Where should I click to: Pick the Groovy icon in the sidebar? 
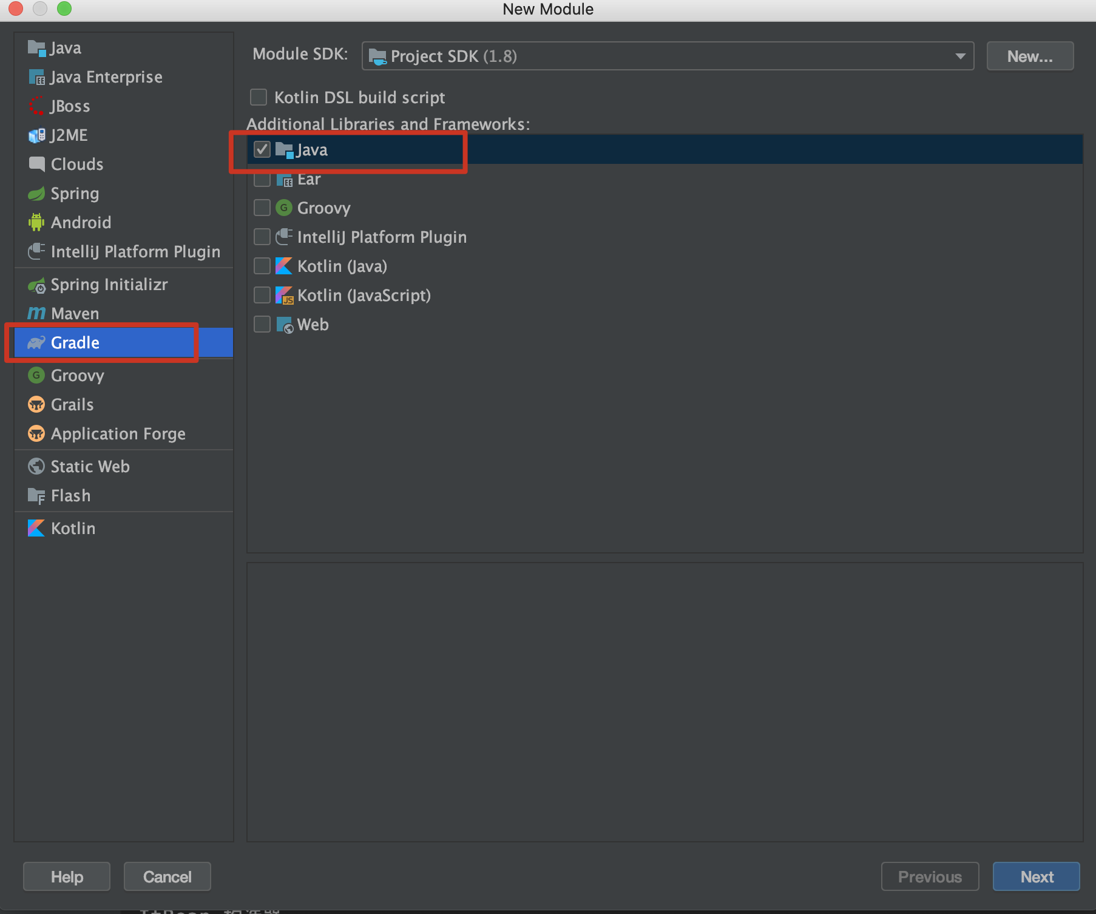click(x=36, y=375)
